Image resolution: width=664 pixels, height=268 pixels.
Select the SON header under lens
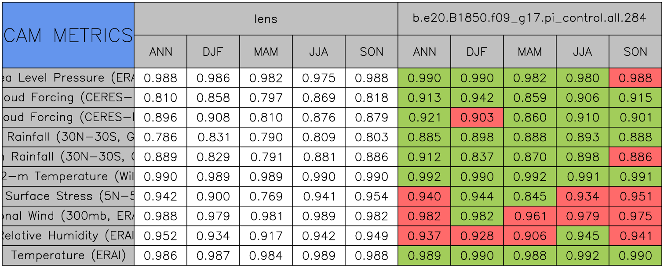pos(372,52)
